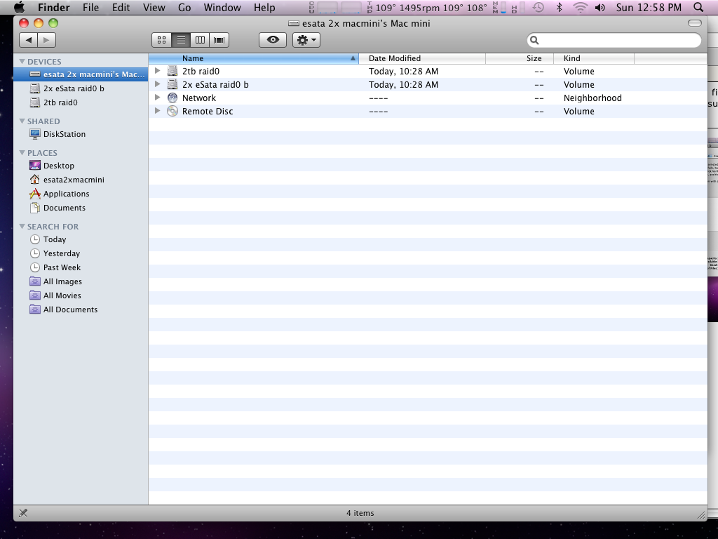
Task: Click the Finder search field
Action: (x=614, y=40)
